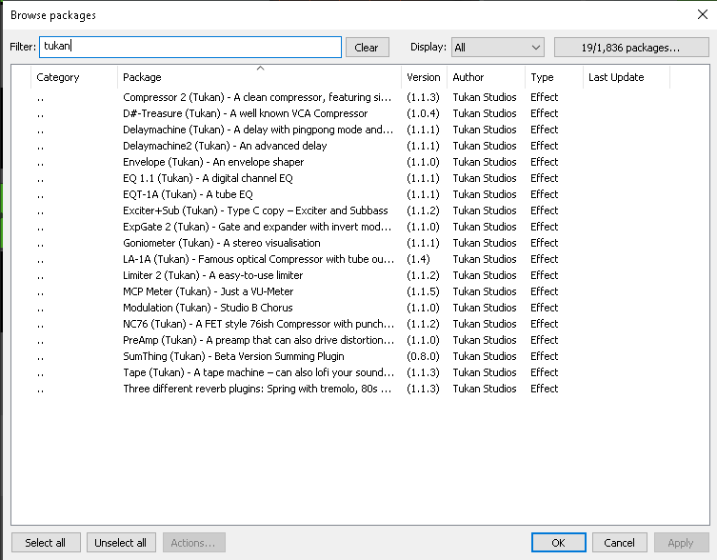
Task: Select the Three different reverb plugins row
Action: coord(360,389)
